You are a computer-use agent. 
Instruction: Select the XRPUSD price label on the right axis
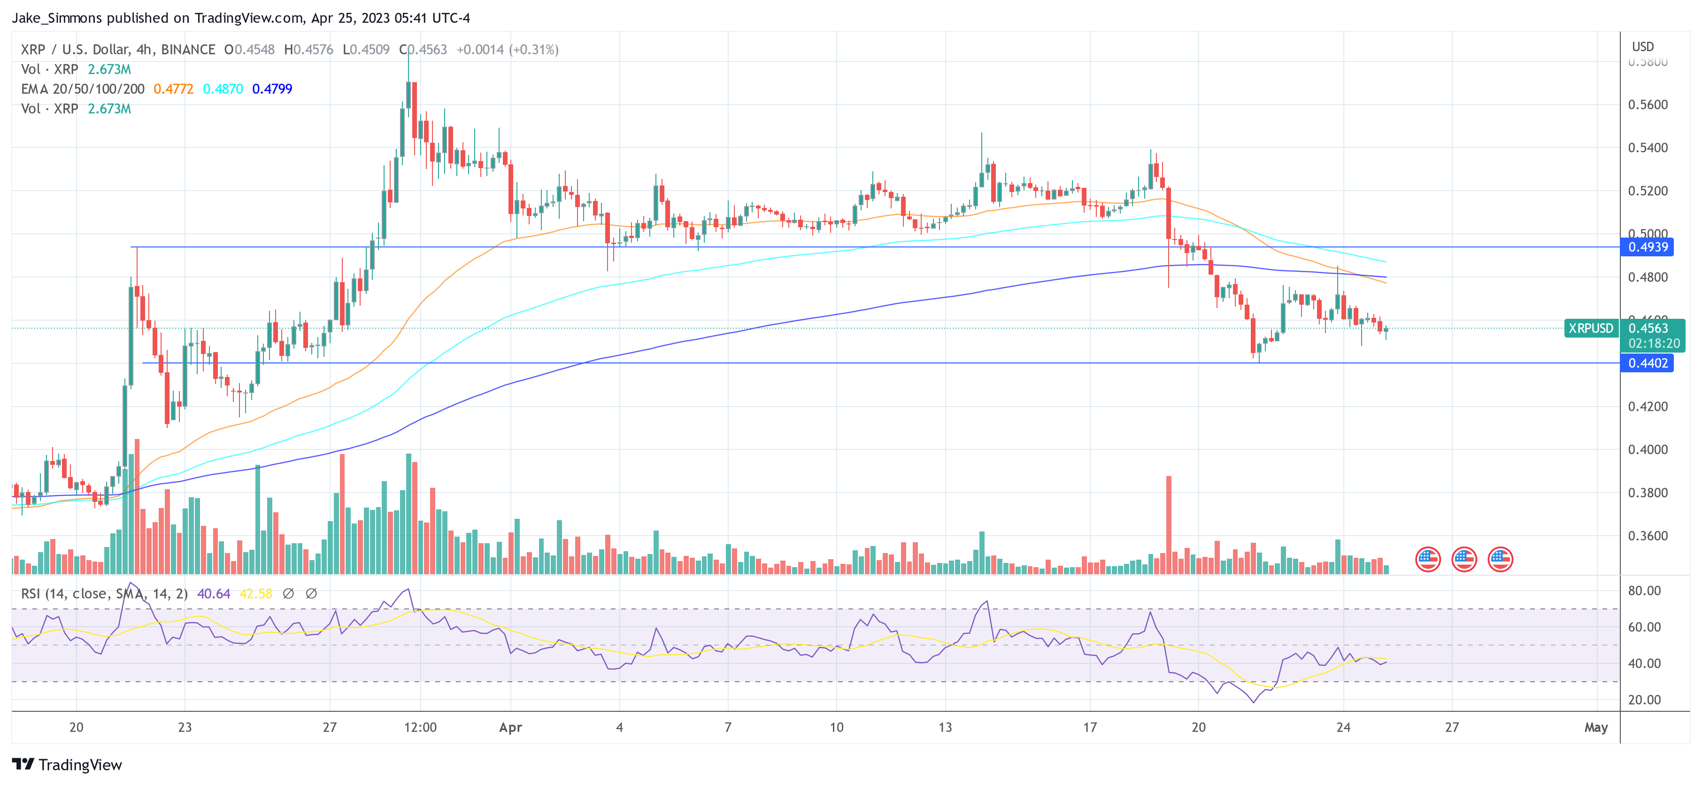pyautogui.click(x=1592, y=328)
